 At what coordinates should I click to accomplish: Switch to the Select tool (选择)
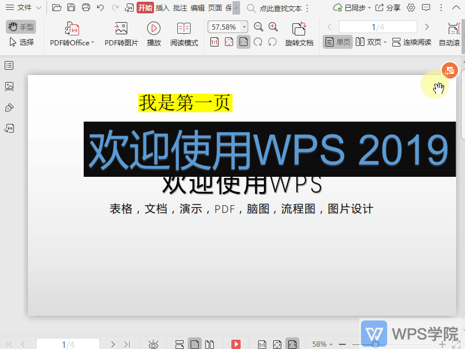point(22,41)
